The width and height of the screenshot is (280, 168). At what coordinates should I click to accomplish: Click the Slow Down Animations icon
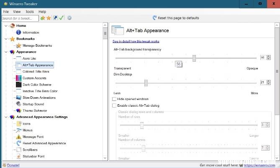click(18, 98)
